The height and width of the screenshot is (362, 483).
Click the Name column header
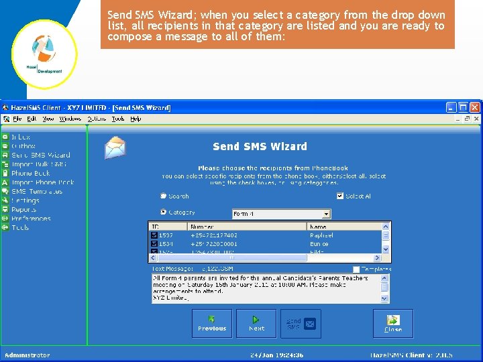tap(344, 227)
